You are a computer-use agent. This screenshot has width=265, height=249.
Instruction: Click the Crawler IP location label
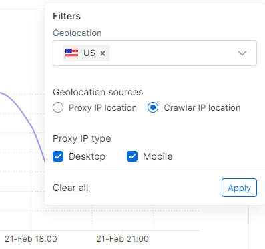(202, 108)
